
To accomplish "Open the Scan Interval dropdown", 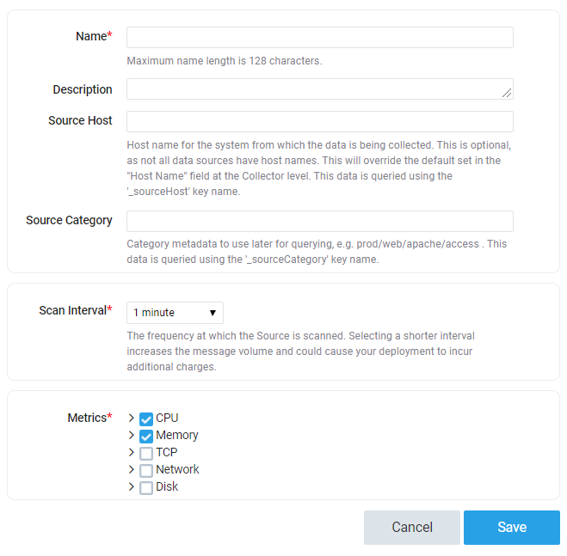I will pos(175,313).
